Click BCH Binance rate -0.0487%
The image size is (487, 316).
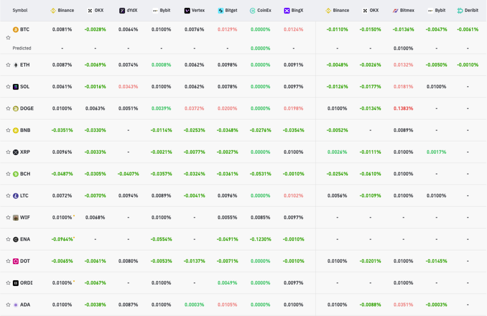click(x=62, y=174)
